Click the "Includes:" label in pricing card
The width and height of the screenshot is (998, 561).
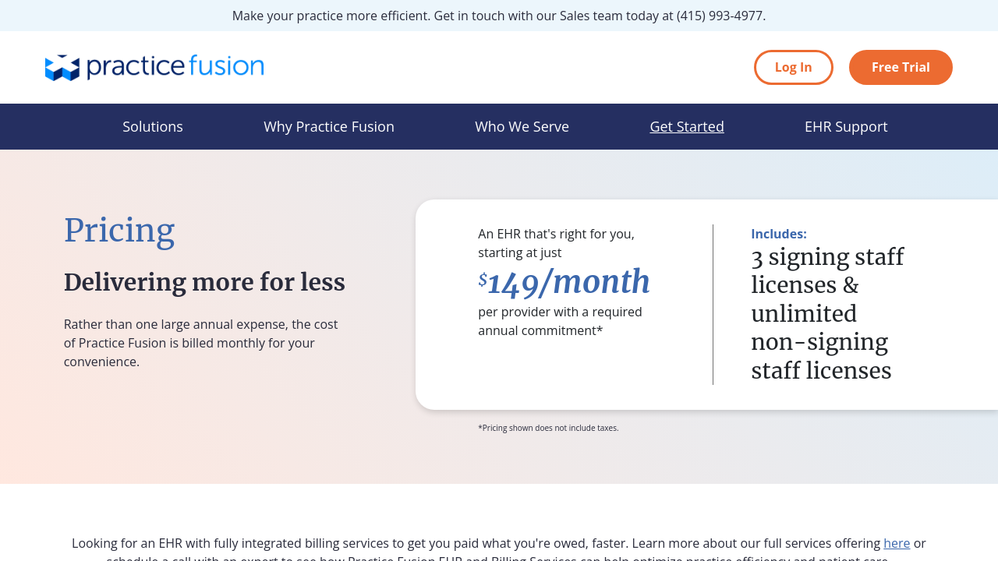pyautogui.click(x=778, y=234)
